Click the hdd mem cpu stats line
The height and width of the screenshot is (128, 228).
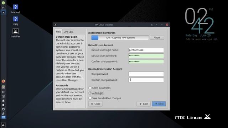point(202,39)
